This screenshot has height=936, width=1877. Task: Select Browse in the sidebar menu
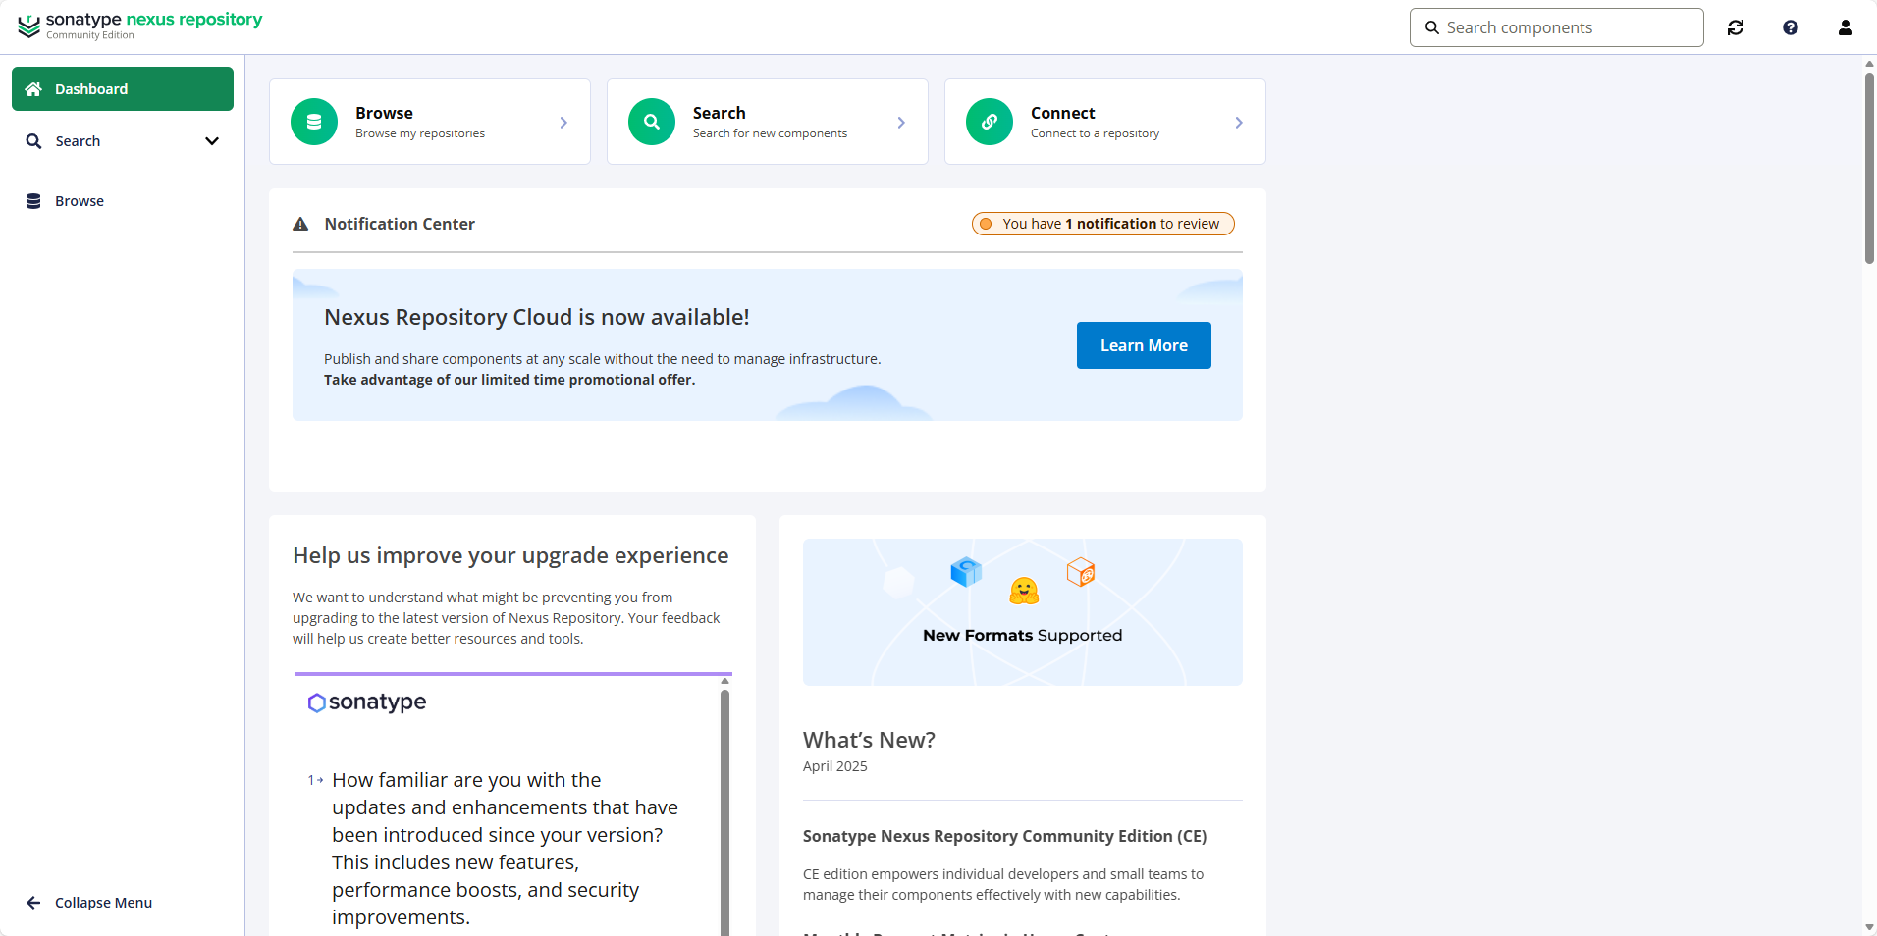click(79, 201)
